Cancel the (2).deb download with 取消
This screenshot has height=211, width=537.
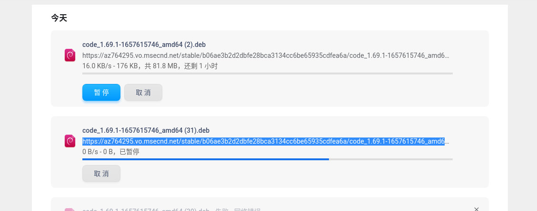(143, 92)
